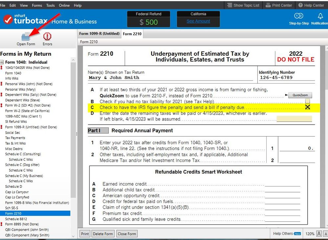Viewport: 328px width, 240px height.
Task: Select 1099-NEC Wks (Client 1)
Action: pyautogui.click(x=23, y=116)
